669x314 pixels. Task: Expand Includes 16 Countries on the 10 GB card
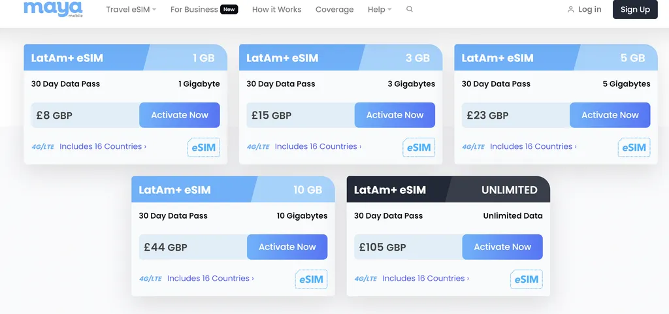(210, 278)
